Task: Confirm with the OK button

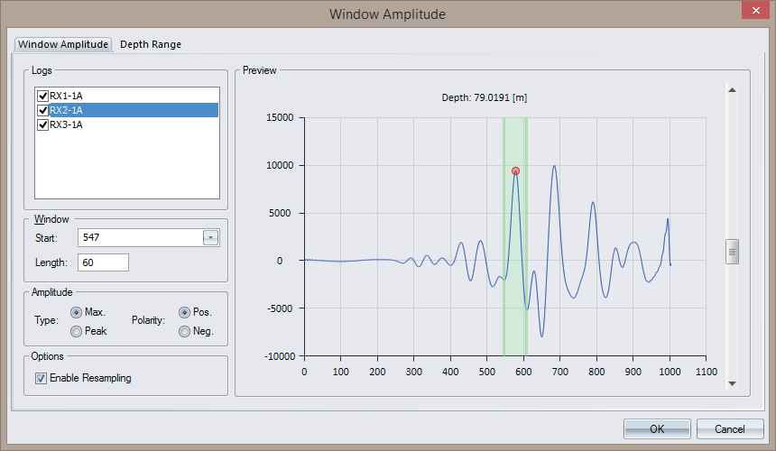Action: (657, 429)
